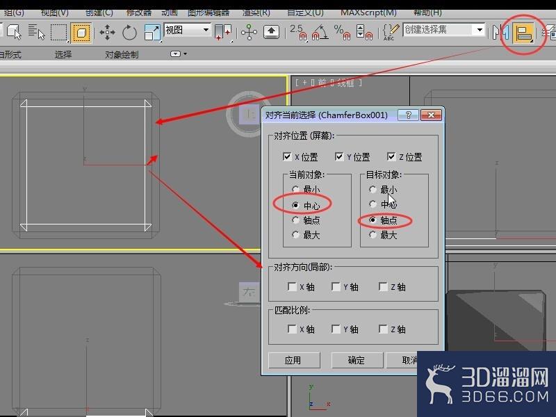
Task: Click the ViewCube 上 face in top viewport
Action: [250, 114]
